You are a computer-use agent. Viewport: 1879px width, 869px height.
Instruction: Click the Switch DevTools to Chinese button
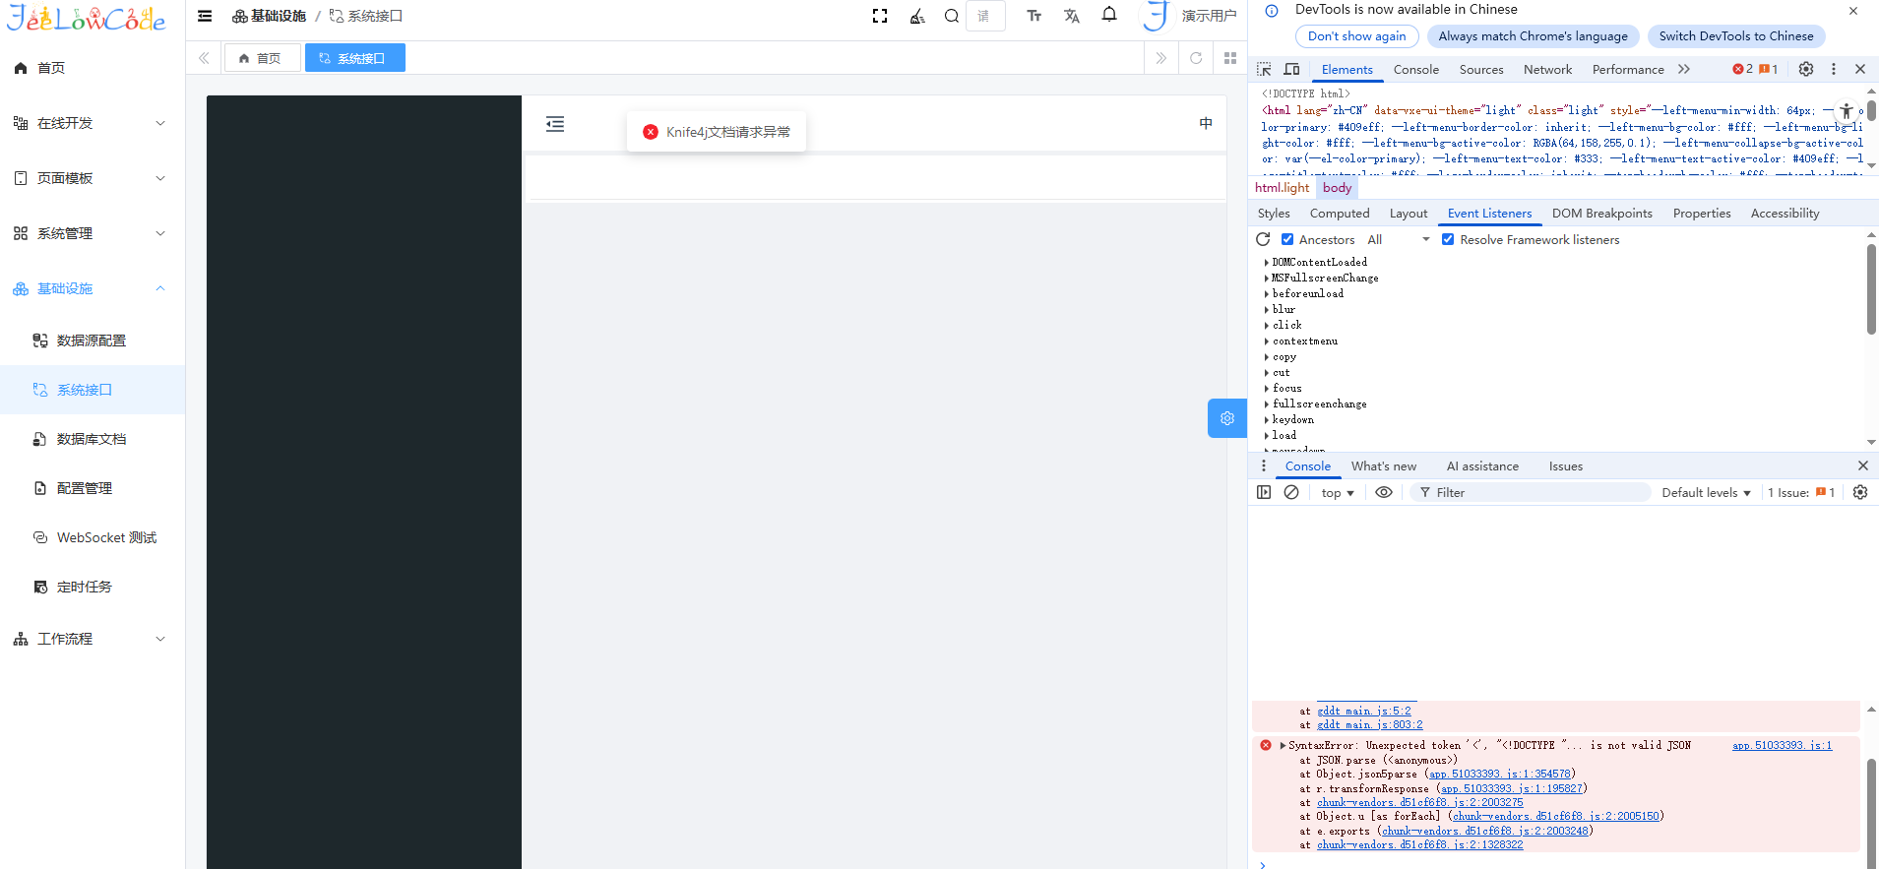(x=1735, y=36)
